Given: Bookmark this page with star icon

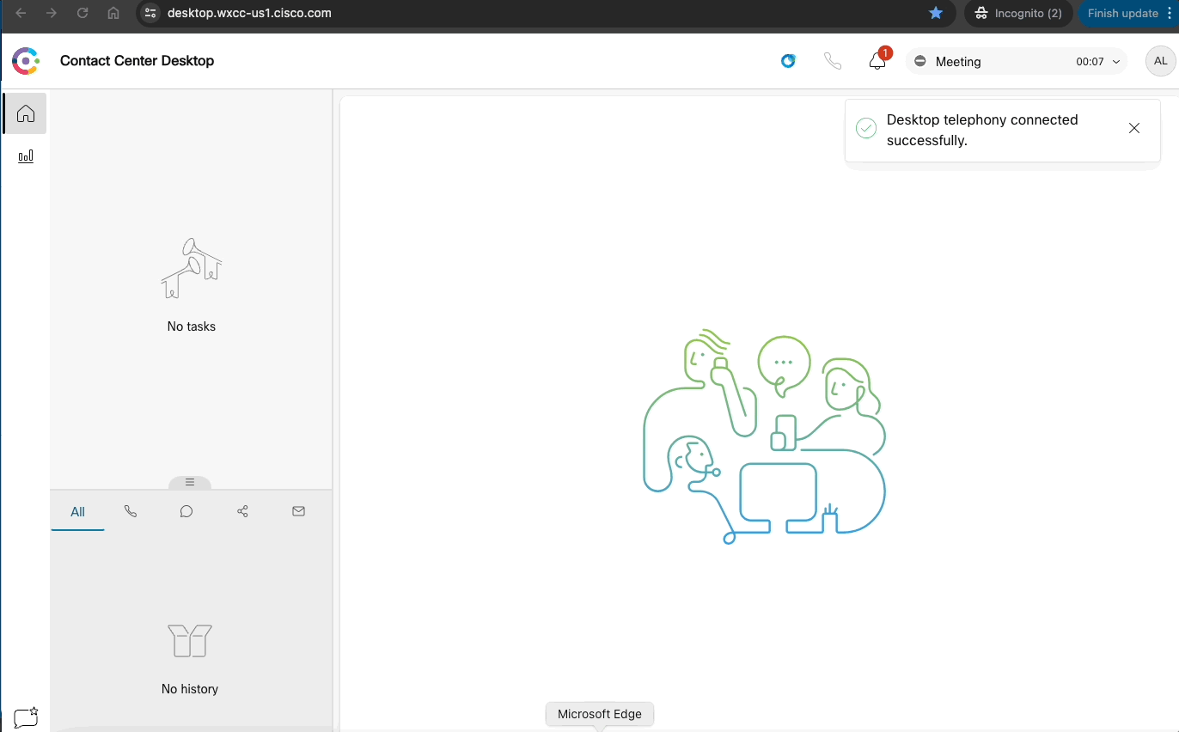Looking at the screenshot, I should click(x=936, y=13).
